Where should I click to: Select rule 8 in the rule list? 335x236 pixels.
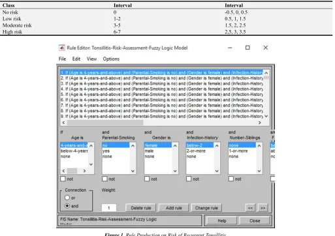point(162,111)
